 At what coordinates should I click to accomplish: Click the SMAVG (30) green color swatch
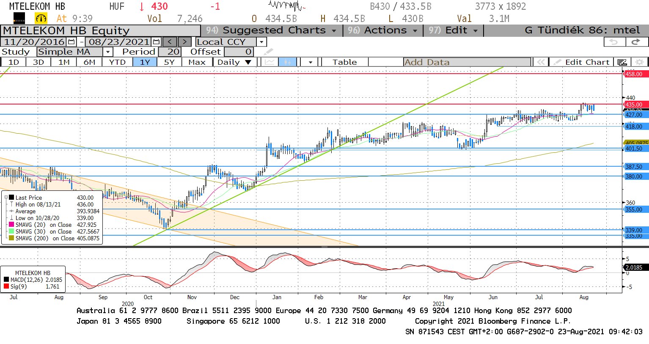point(11,231)
